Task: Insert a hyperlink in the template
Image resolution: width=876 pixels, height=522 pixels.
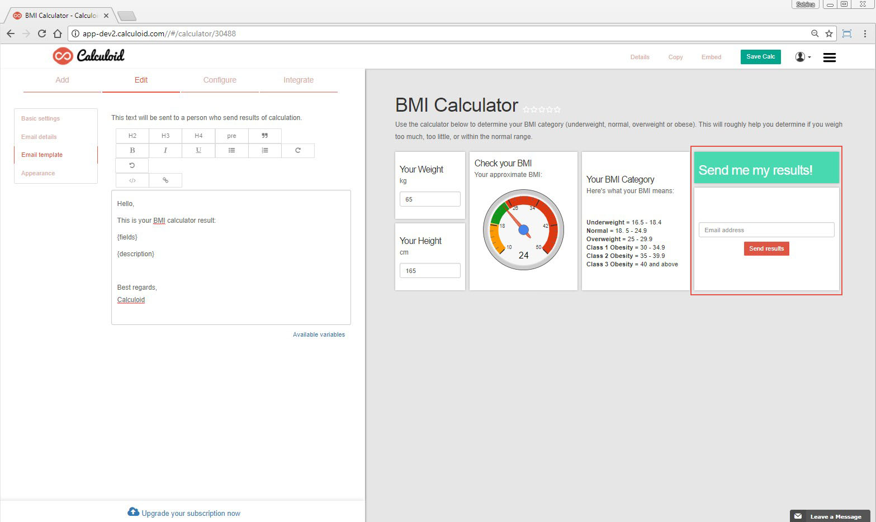Action: (165, 180)
